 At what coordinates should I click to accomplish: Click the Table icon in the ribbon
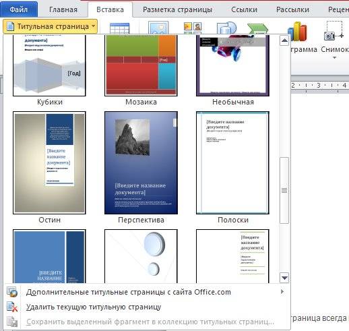tap(119, 28)
